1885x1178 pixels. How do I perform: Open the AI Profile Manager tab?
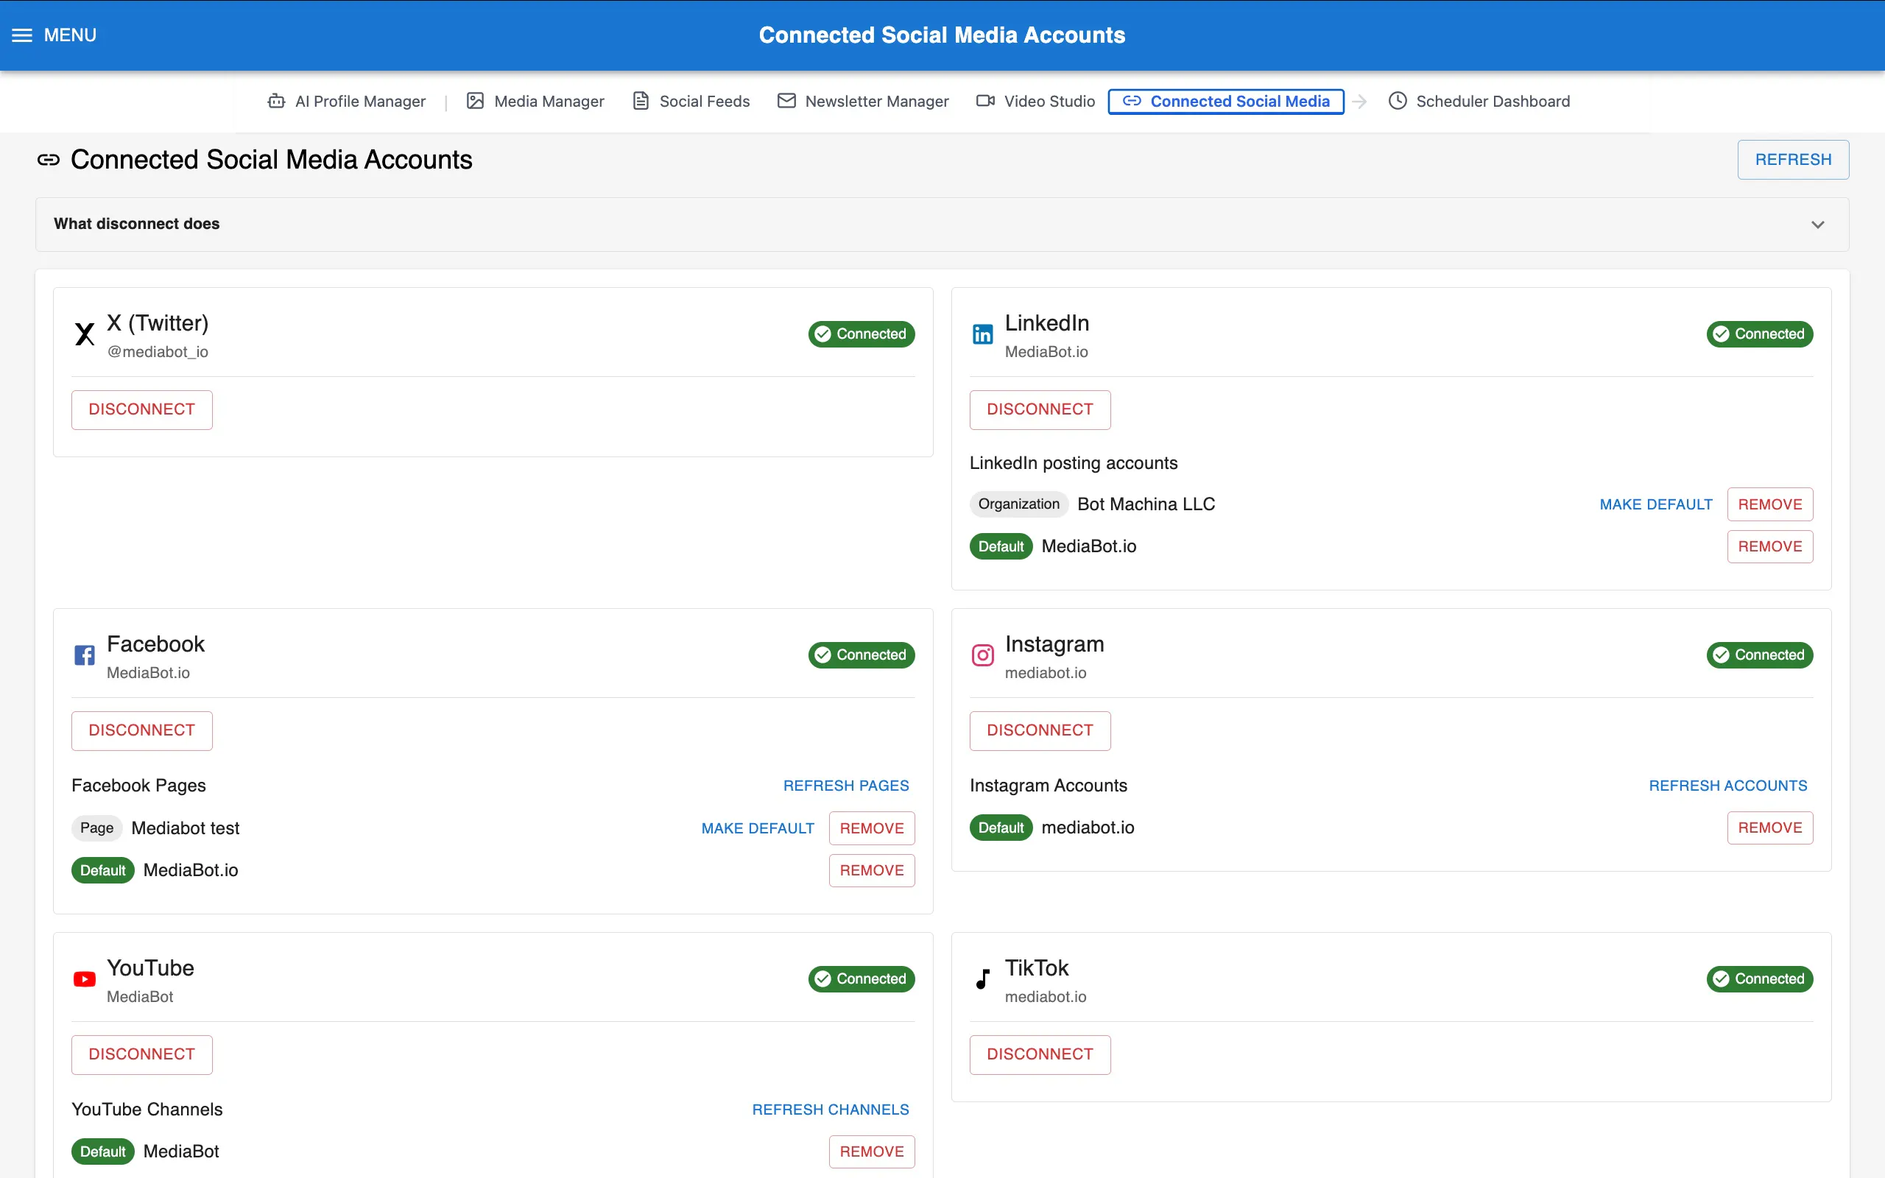(x=346, y=102)
